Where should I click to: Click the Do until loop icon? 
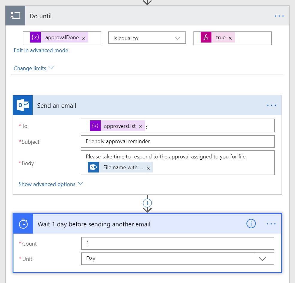tap(15, 16)
